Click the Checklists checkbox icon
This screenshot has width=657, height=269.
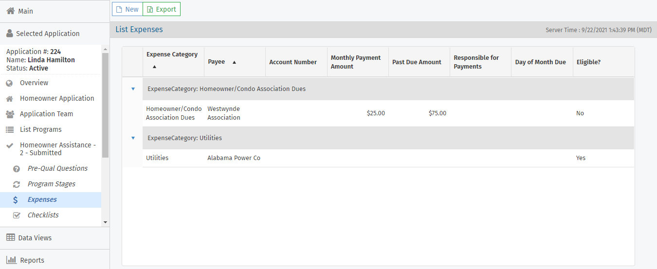point(17,215)
